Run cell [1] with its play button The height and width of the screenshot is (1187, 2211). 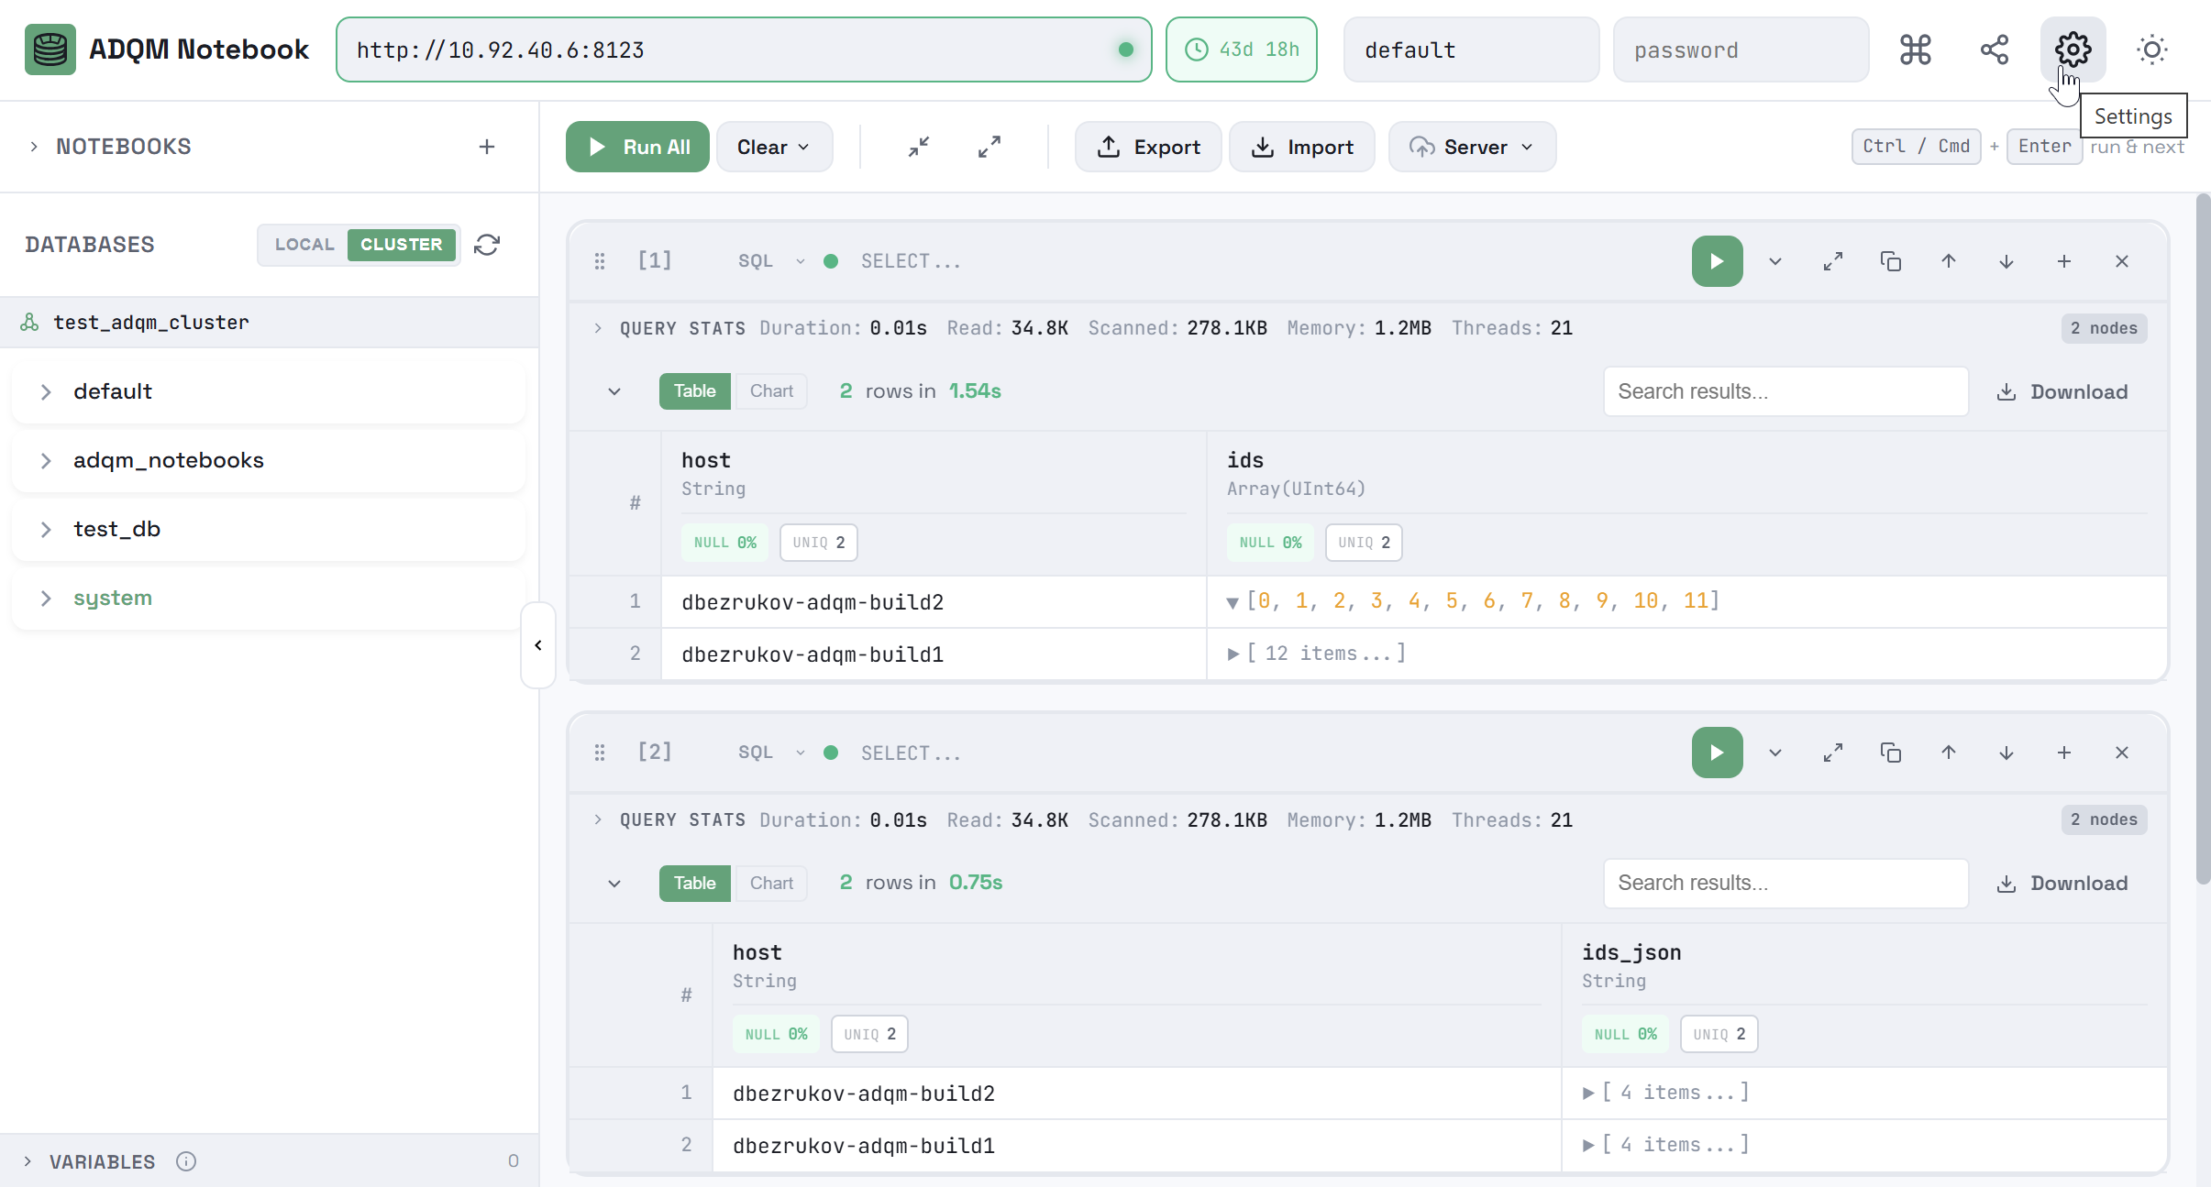(x=1716, y=260)
